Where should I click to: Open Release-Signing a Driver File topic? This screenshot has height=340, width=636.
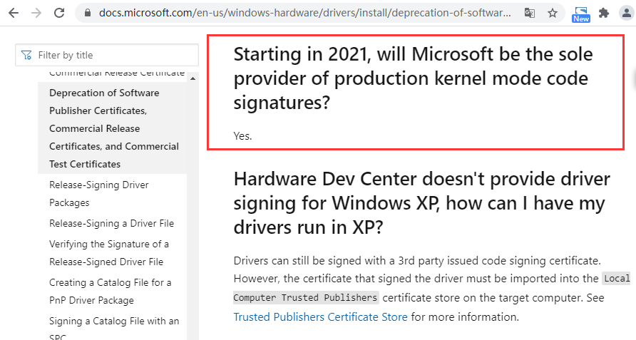pos(111,223)
